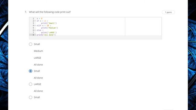Collapse the 'if x < 2' code block

click(35, 21)
